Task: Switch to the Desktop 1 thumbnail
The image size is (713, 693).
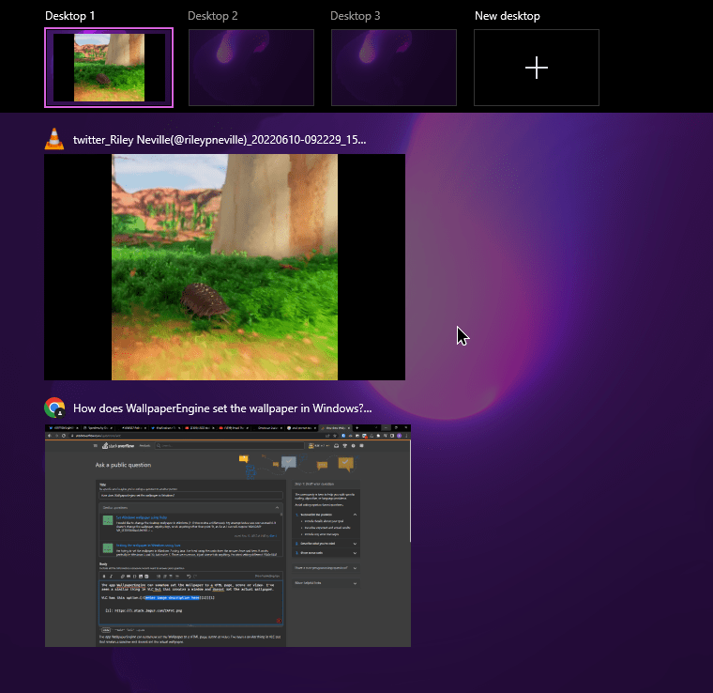Action: tap(109, 68)
